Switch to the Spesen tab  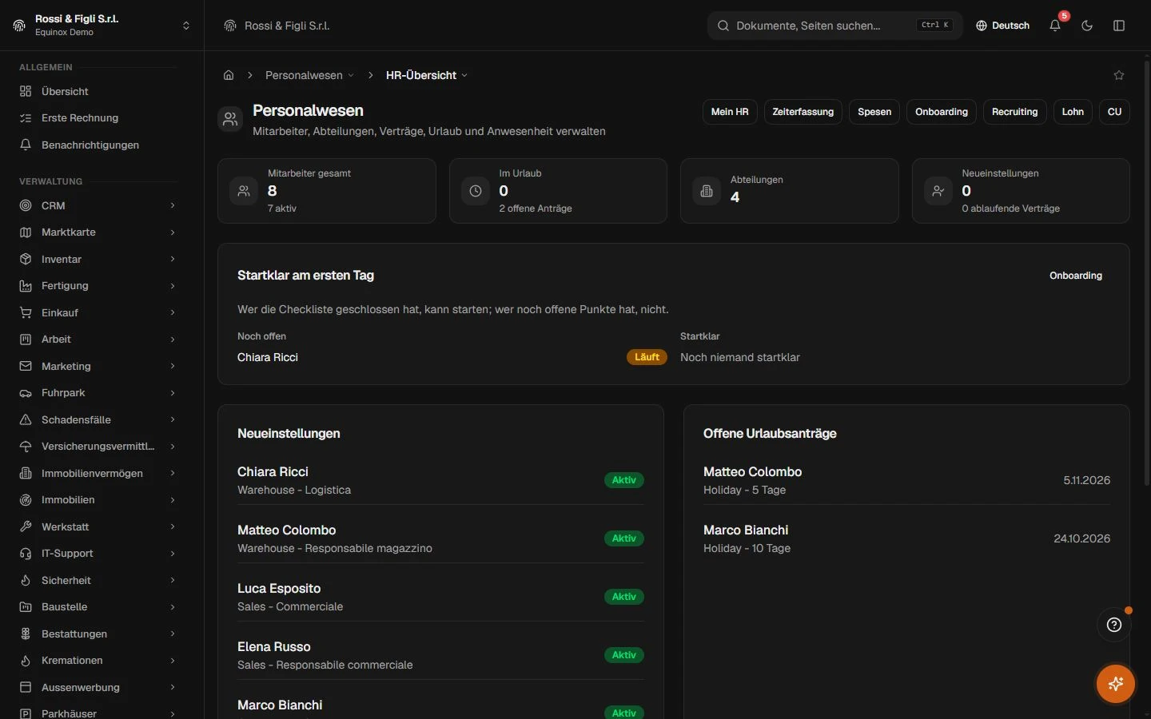pyautogui.click(x=874, y=112)
